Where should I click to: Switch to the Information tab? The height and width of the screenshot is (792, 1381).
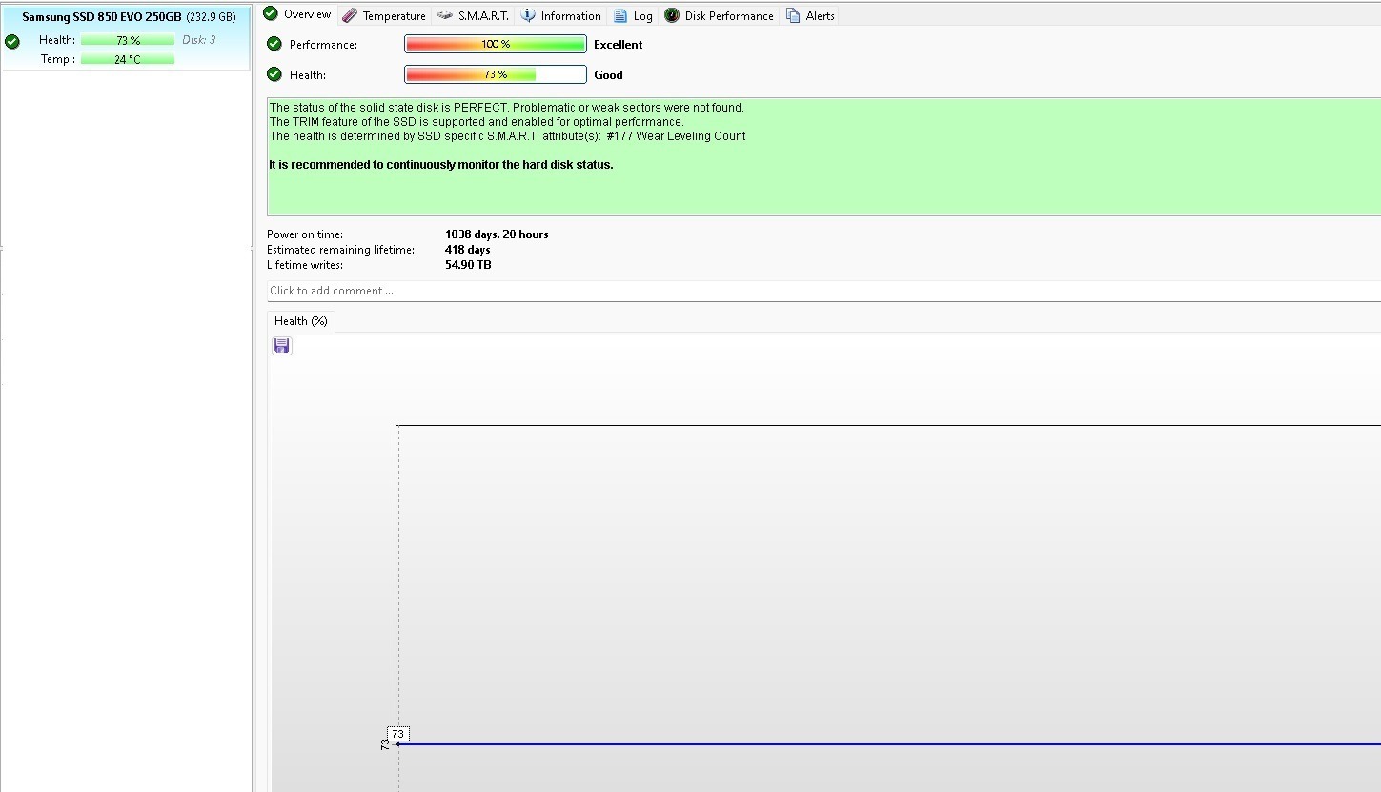pyautogui.click(x=561, y=15)
